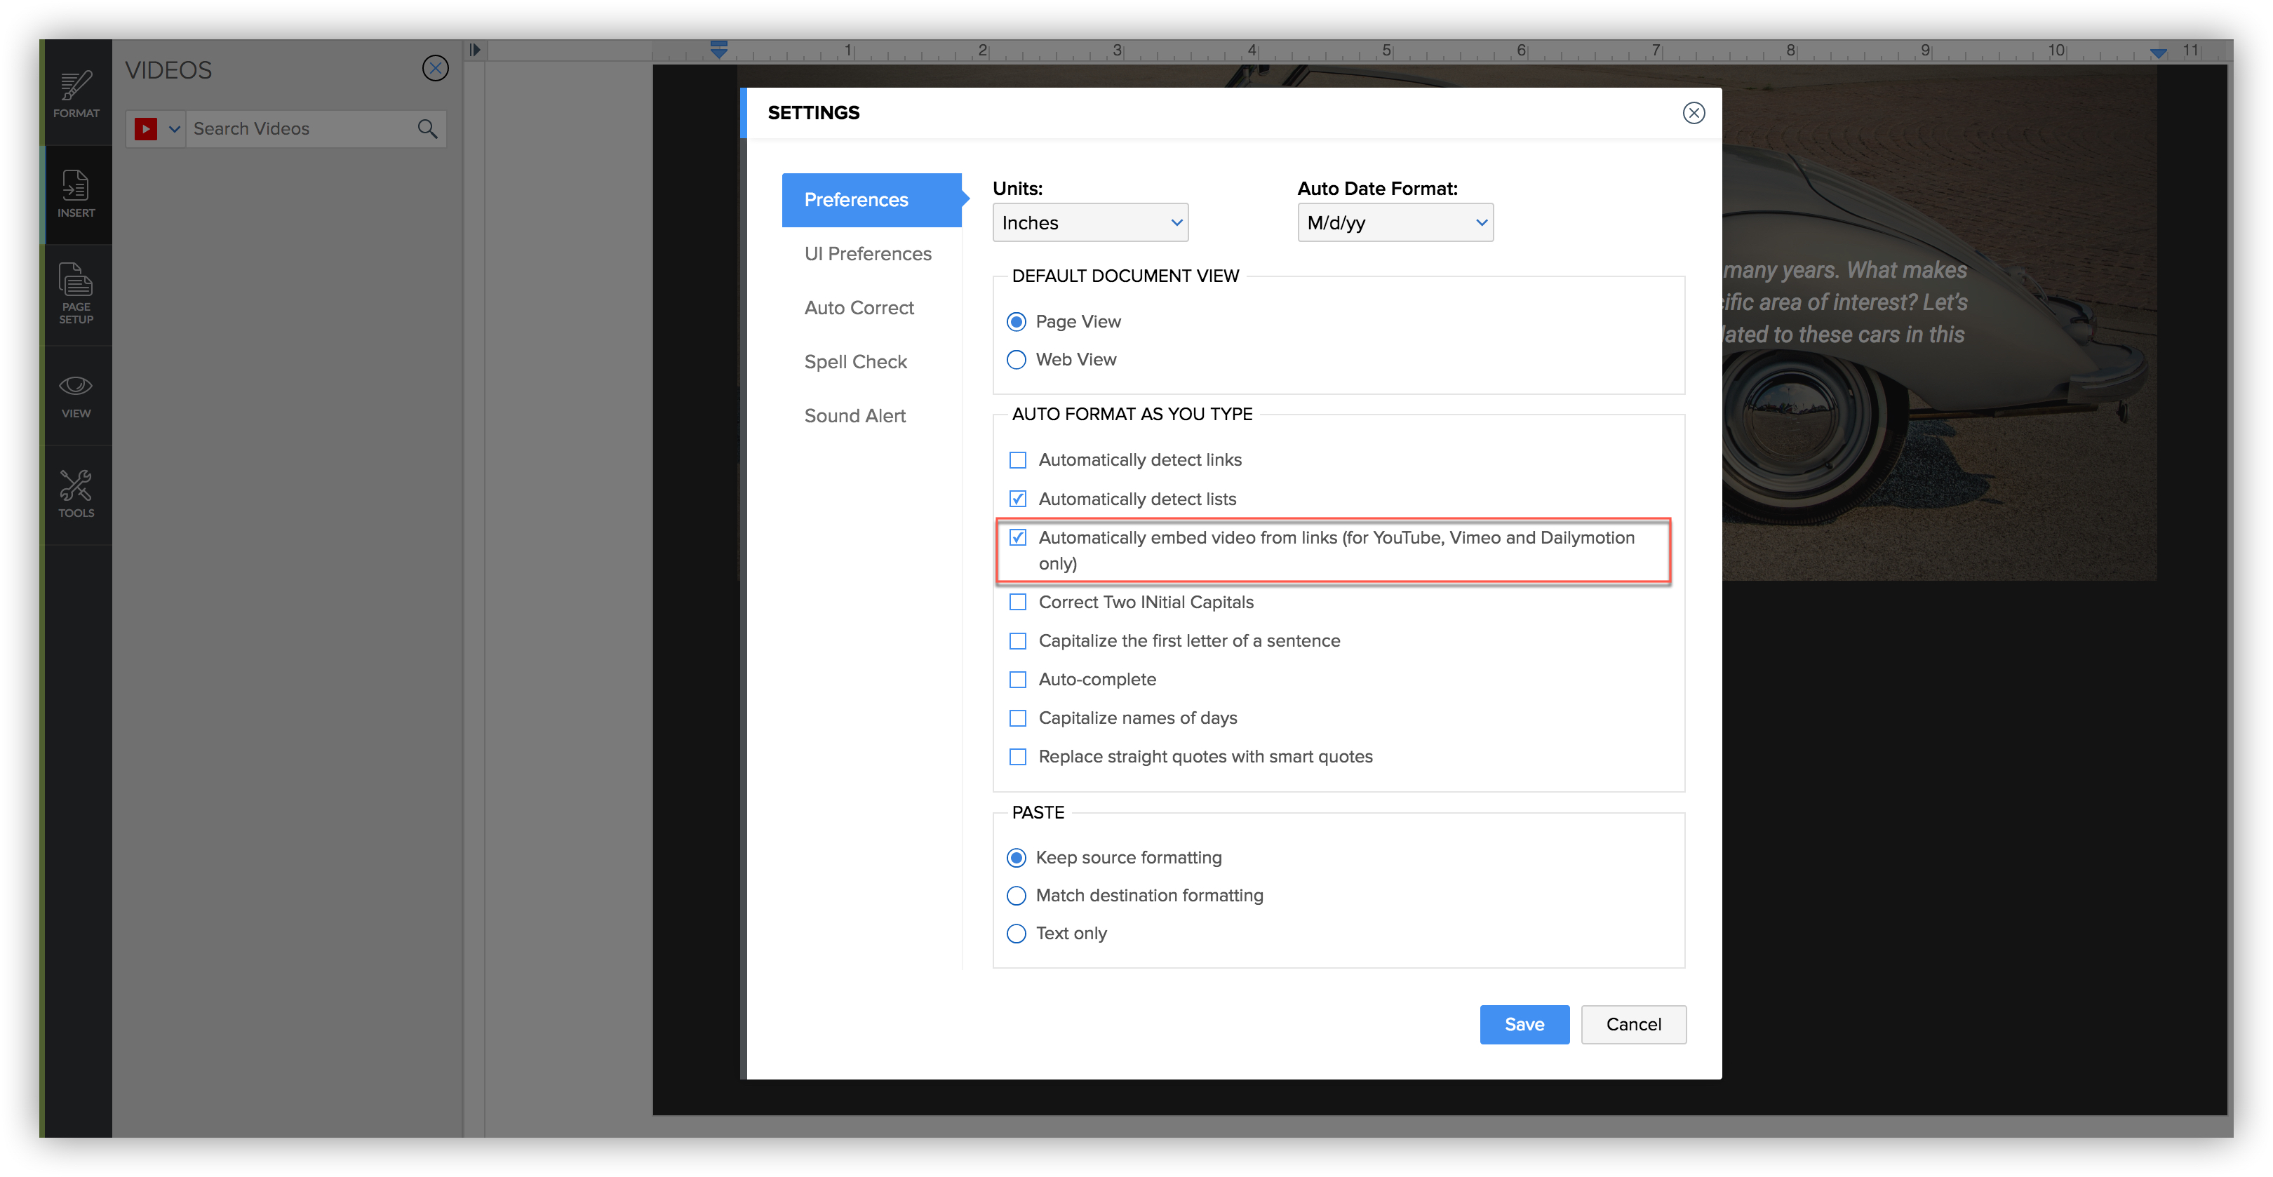Switch to Spell Check tab

tap(855, 362)
